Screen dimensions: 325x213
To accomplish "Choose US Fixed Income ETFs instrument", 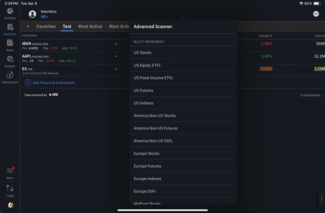I will point(183,78).
